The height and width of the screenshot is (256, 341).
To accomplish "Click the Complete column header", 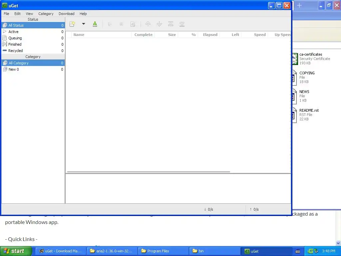I will [x=143, y=35].
